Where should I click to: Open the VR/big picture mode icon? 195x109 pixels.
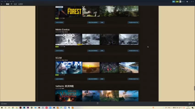coord(187,2)
